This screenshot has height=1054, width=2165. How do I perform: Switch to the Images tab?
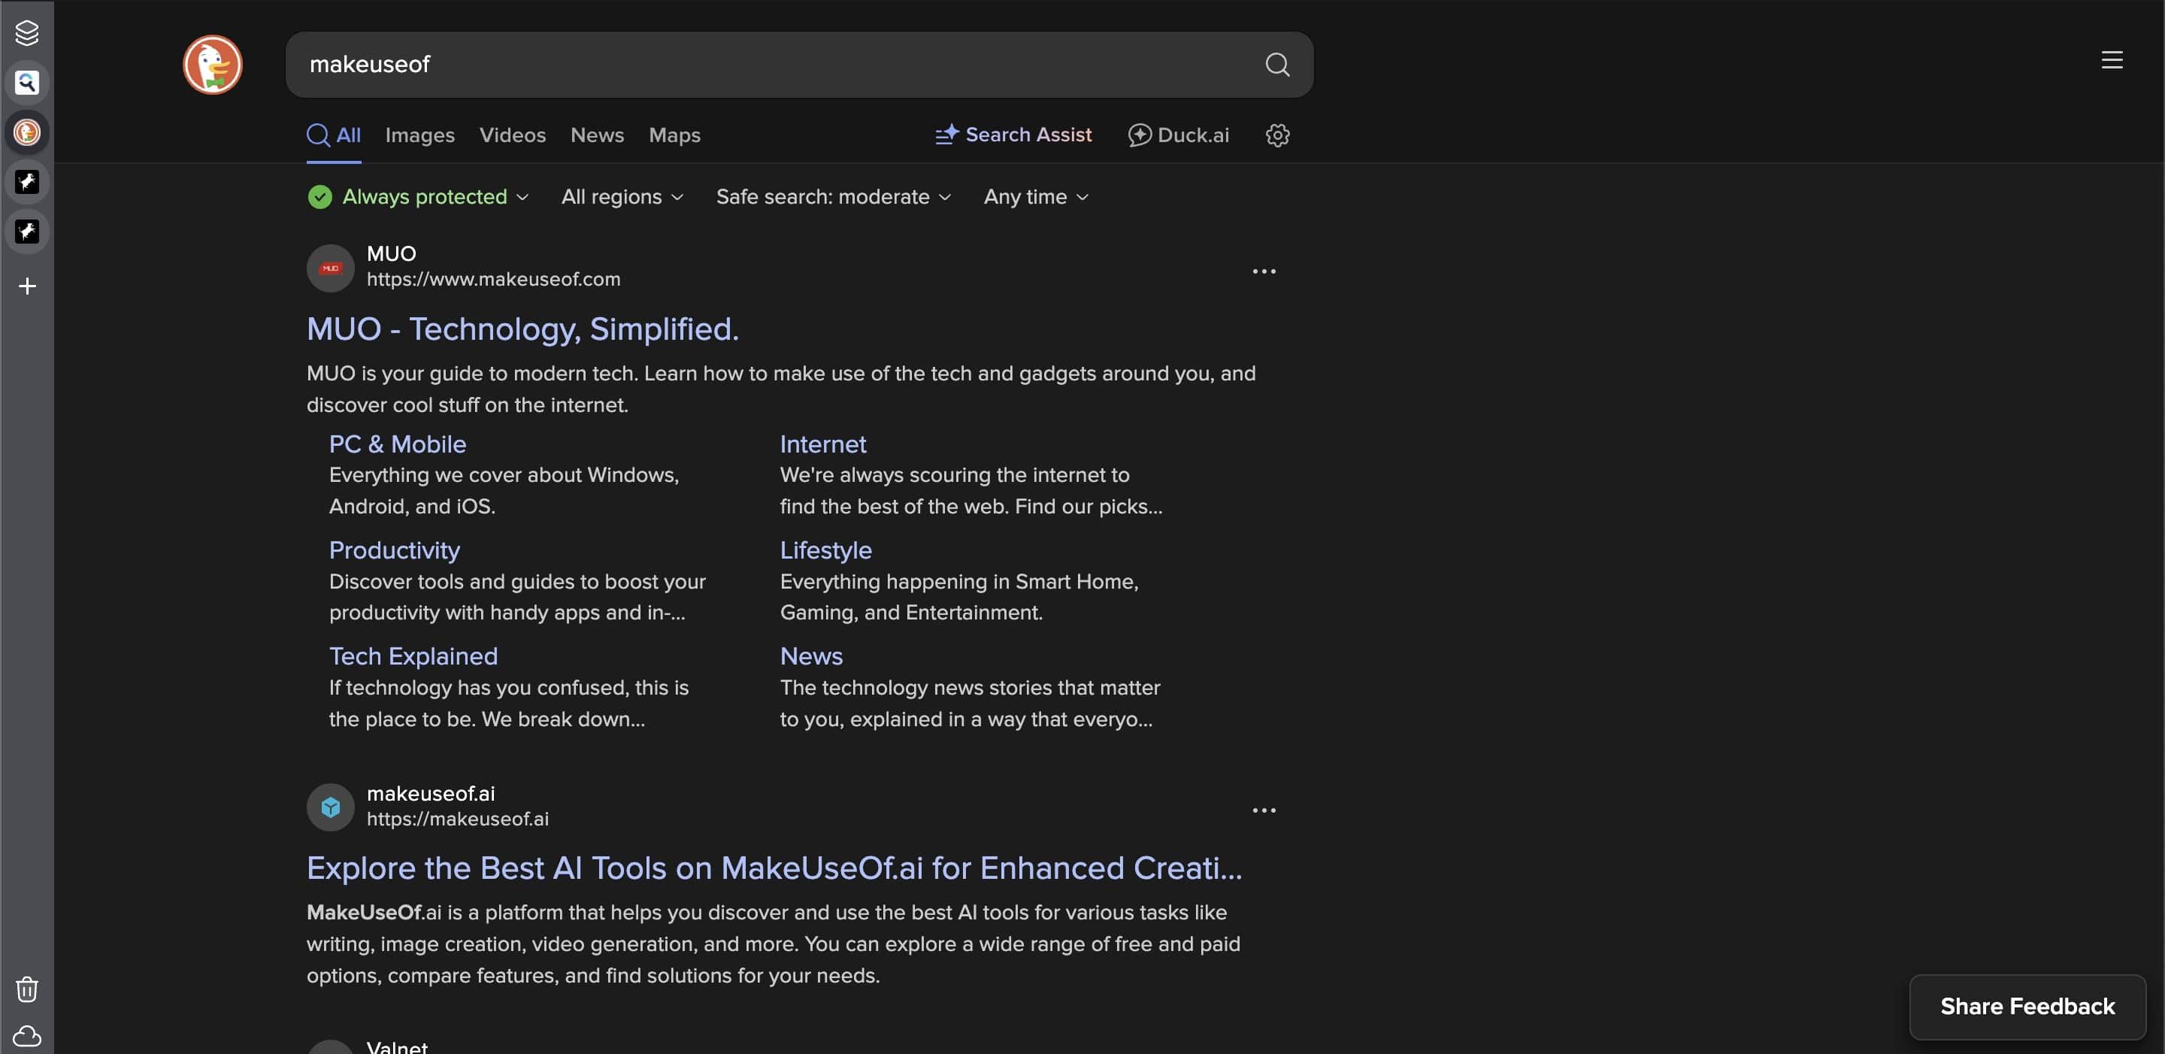click(x=419, y=135)
